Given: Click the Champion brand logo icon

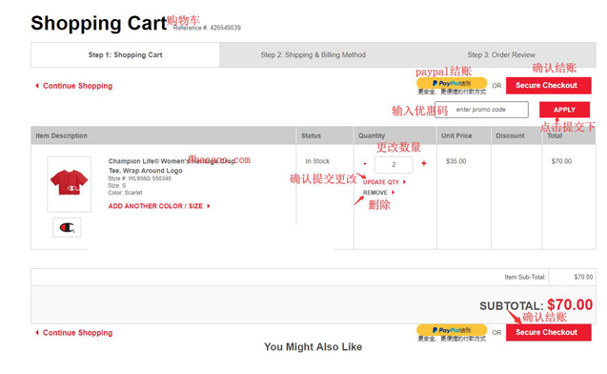Looking at the screenshot, I should [x=67, y=227].
